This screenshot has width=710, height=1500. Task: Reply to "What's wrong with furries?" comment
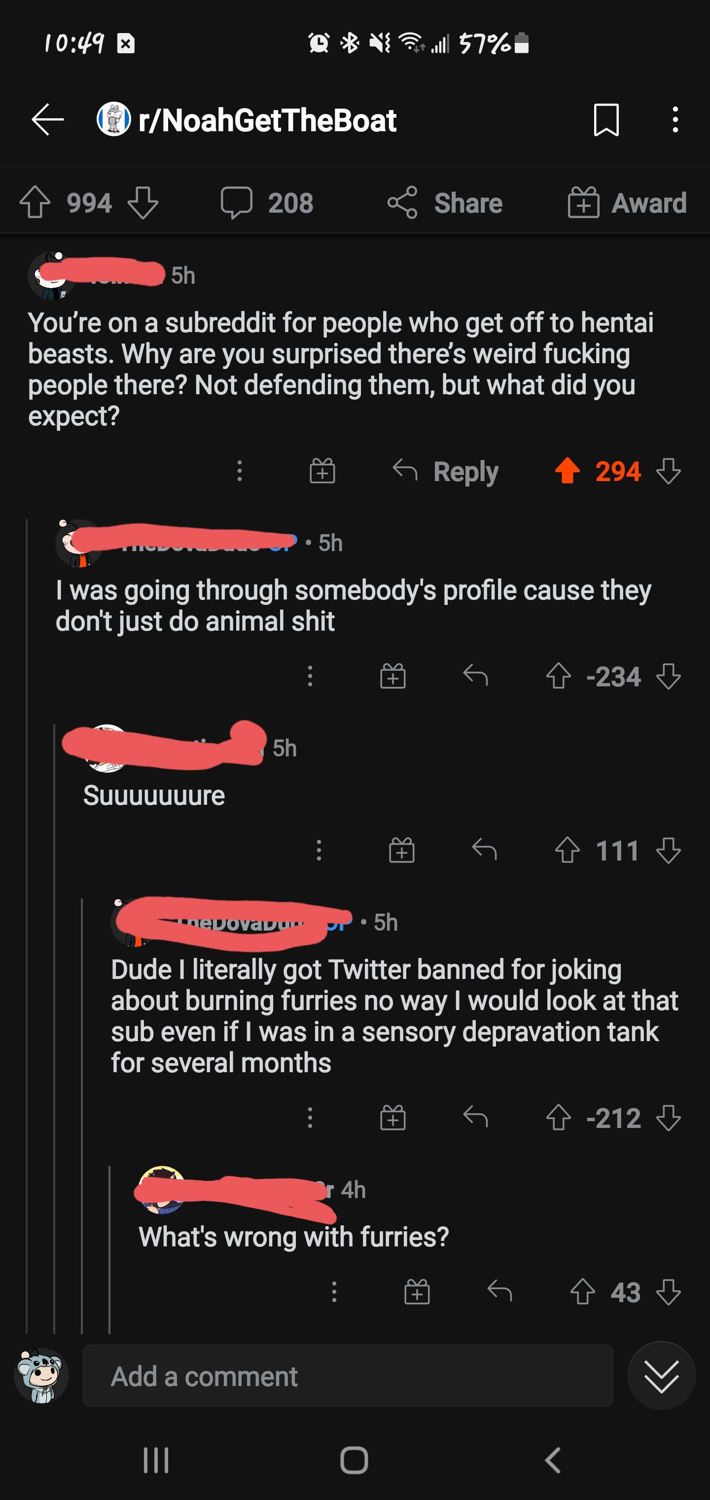click(499, 1292)
